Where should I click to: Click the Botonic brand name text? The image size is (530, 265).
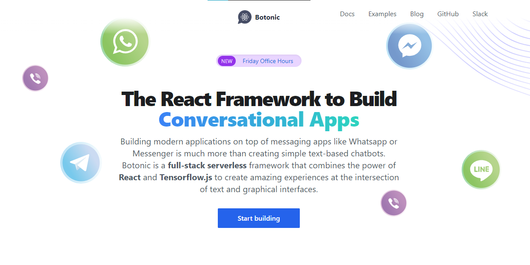click(x=267, y=17)
